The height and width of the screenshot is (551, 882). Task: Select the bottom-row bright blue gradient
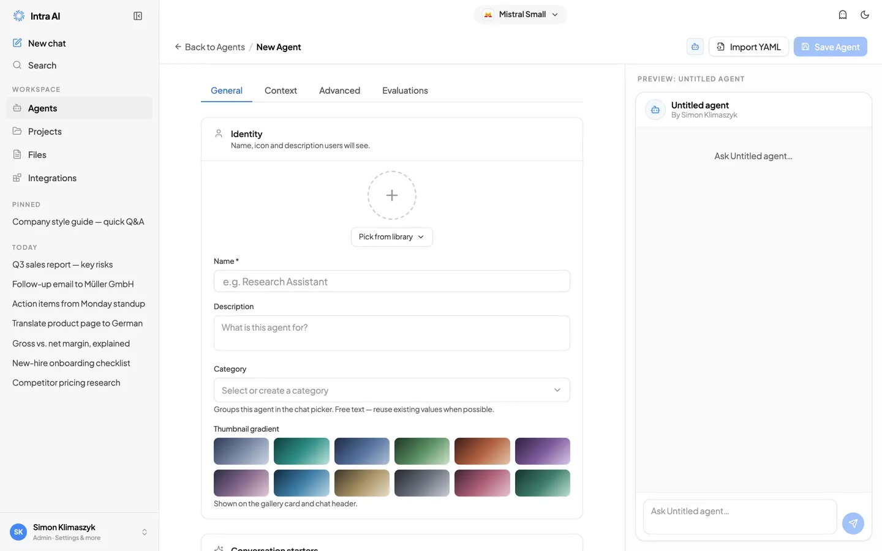point(301,483)
